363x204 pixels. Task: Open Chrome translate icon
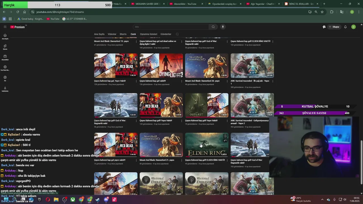342,12
